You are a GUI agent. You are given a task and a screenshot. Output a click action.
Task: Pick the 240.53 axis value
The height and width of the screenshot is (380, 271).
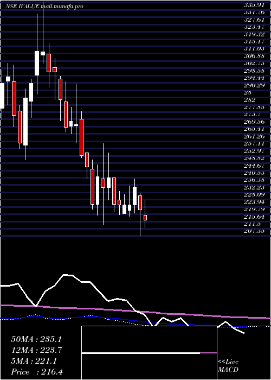tap(254, 173)
